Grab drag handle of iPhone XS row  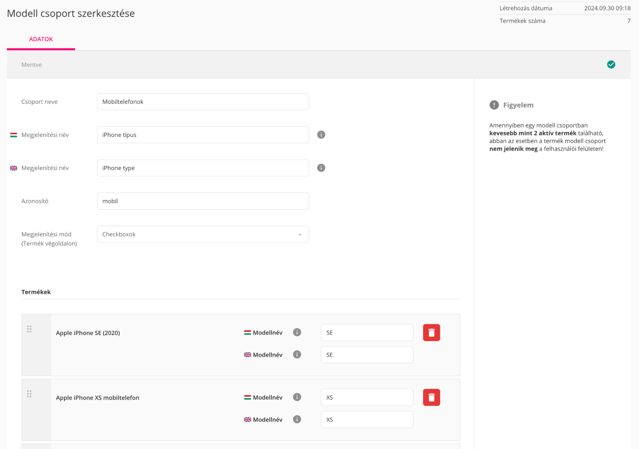point(29,394)
